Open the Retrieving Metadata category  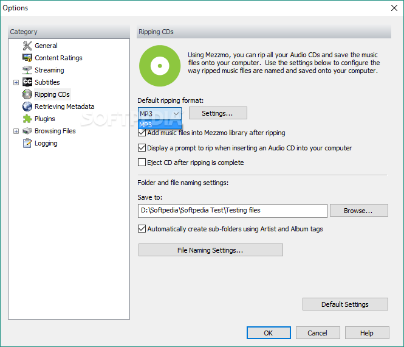(64, 107)
